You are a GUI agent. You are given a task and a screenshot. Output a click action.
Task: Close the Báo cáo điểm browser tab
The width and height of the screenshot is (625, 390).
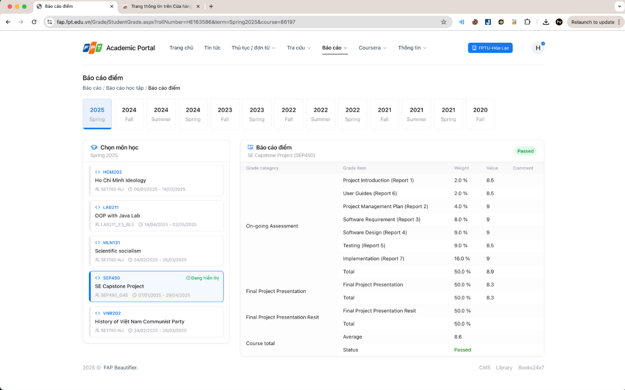tap(111, 6)
